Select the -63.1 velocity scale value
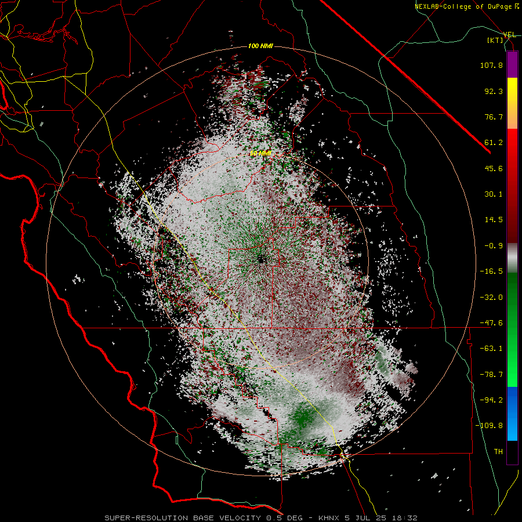522x522 pixels. [491, 349]
